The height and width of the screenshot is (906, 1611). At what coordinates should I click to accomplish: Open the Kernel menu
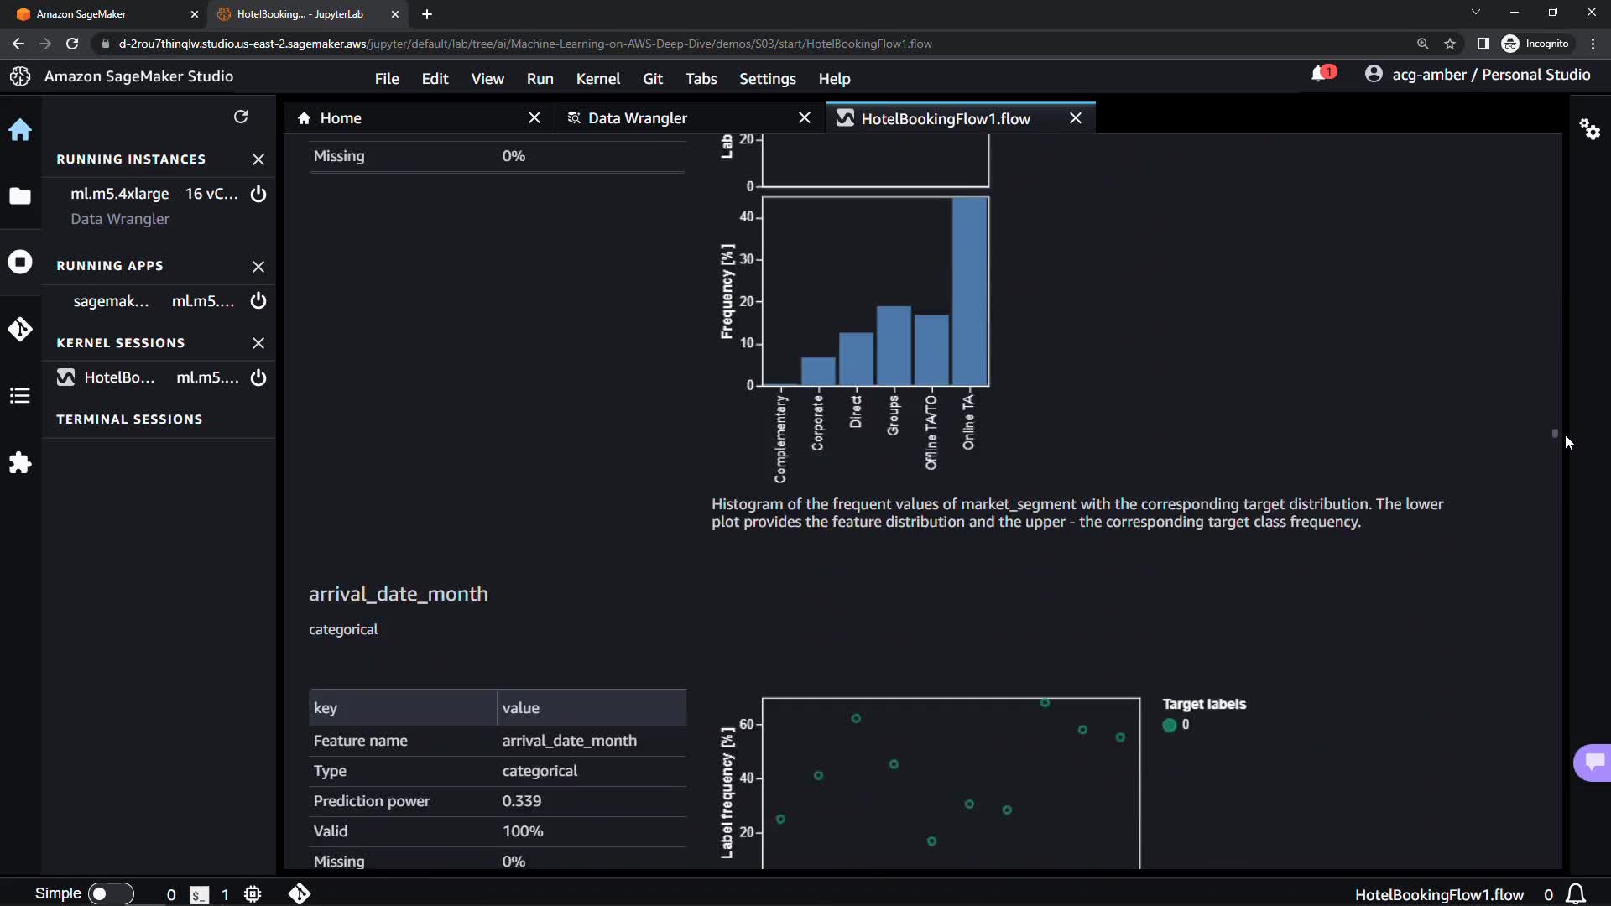tap(597, 78)
